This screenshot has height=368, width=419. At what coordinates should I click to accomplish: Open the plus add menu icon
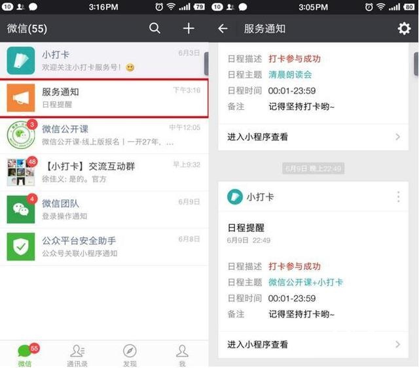[189, 28]
